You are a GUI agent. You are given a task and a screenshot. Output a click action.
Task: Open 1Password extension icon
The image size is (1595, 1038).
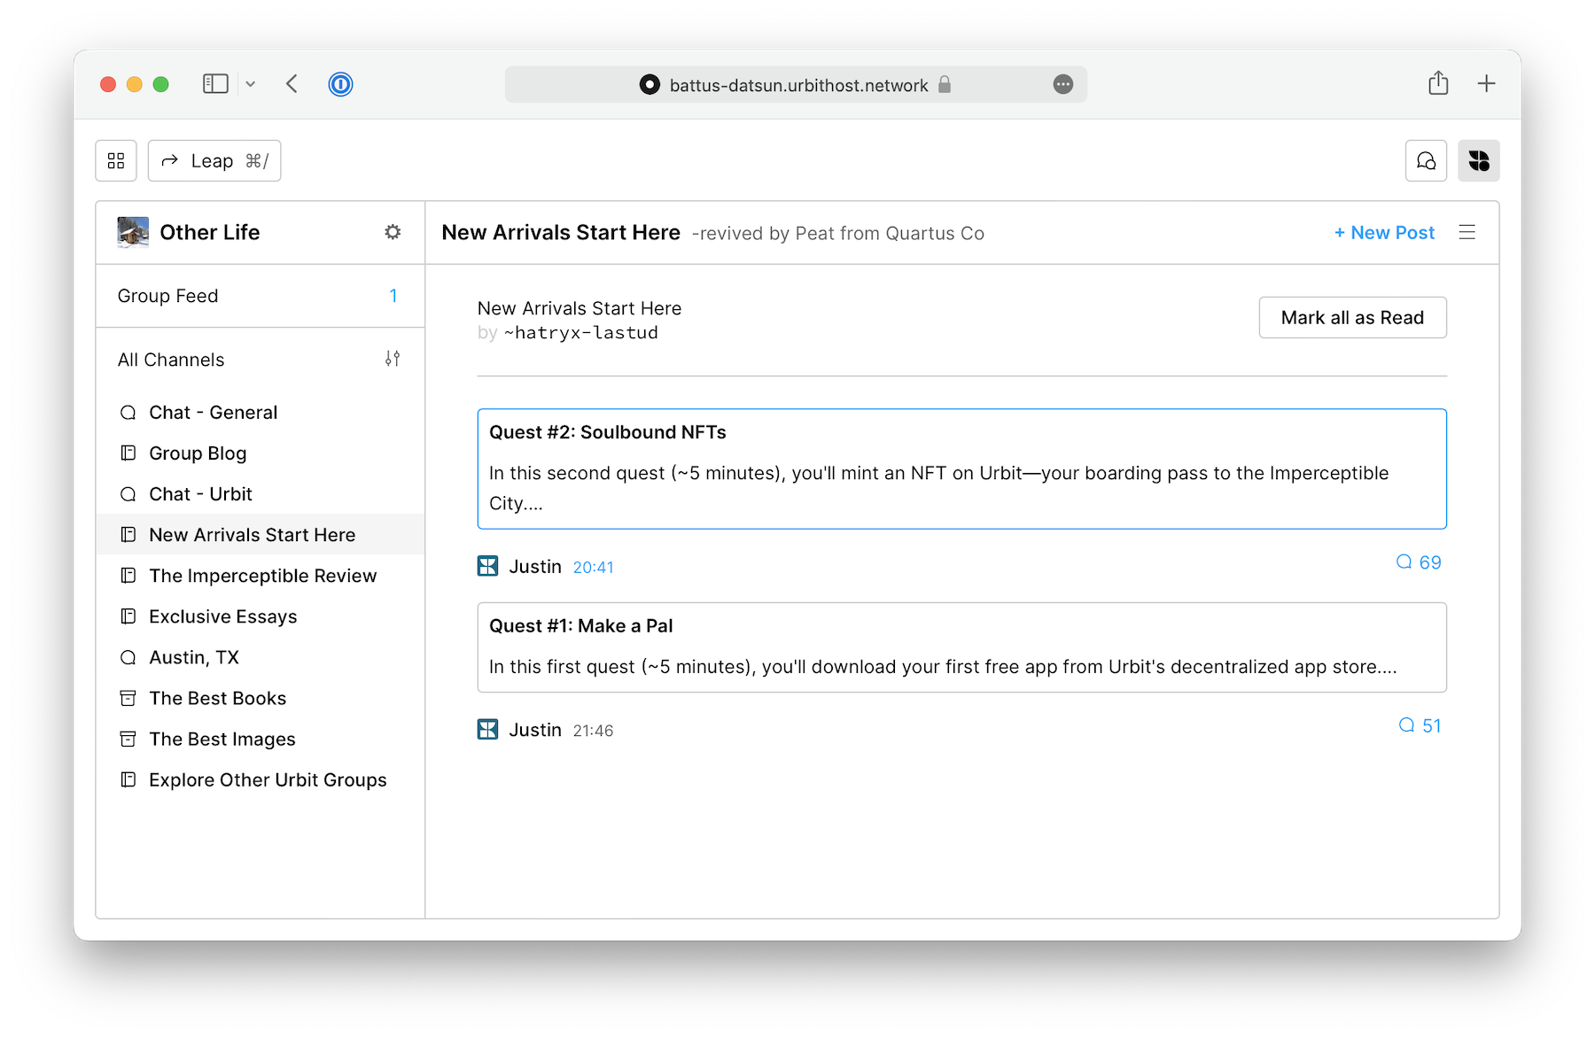(x=340, y=84)
